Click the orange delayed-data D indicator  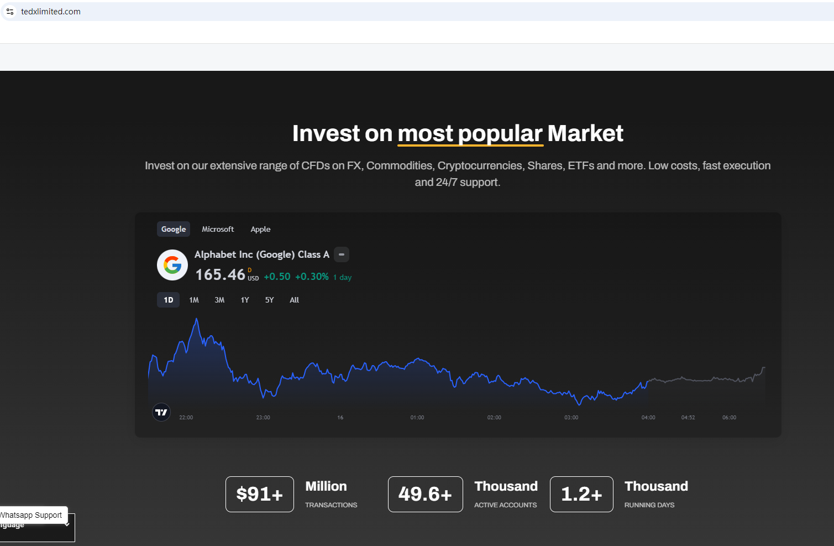coord(250,270)
